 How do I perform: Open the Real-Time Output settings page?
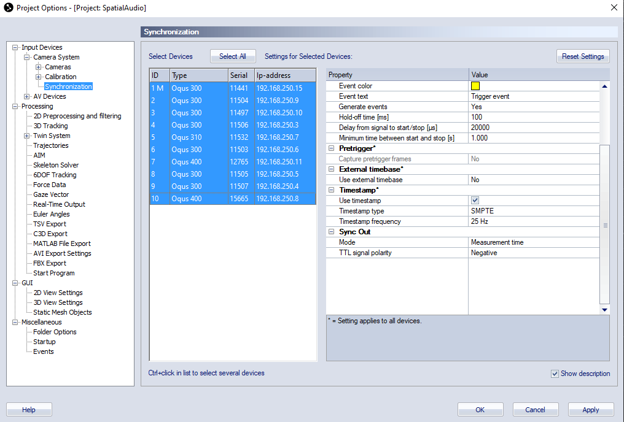(x=59, y=204)
